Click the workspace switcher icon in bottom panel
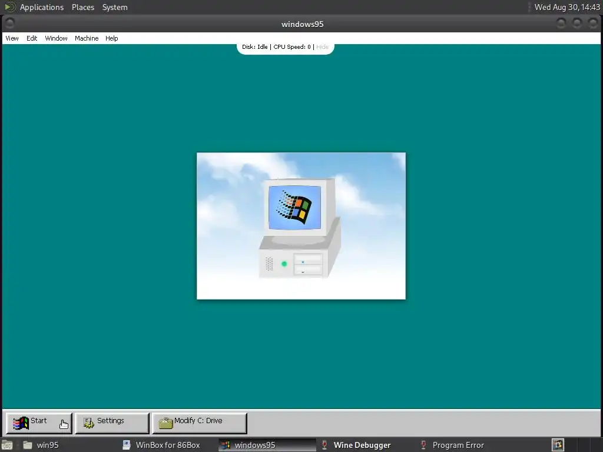Screen dimensions: 603x452 coord(558,445)
